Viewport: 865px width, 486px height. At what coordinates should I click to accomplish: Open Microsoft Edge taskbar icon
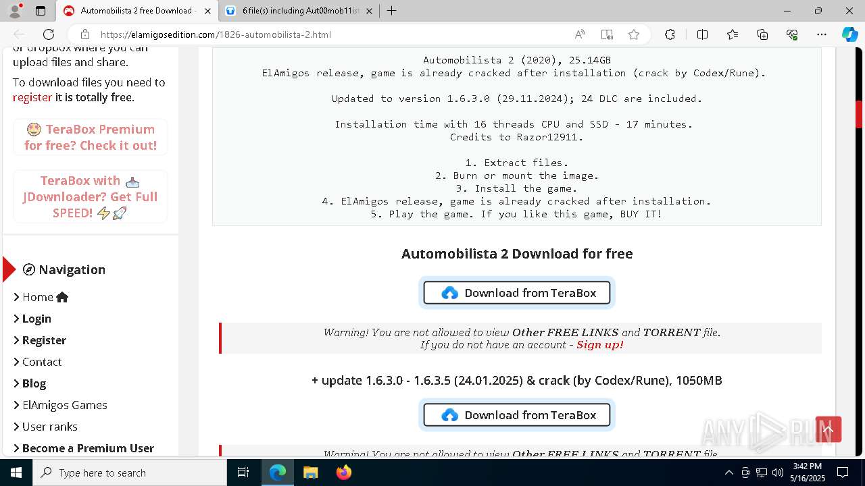278,473
